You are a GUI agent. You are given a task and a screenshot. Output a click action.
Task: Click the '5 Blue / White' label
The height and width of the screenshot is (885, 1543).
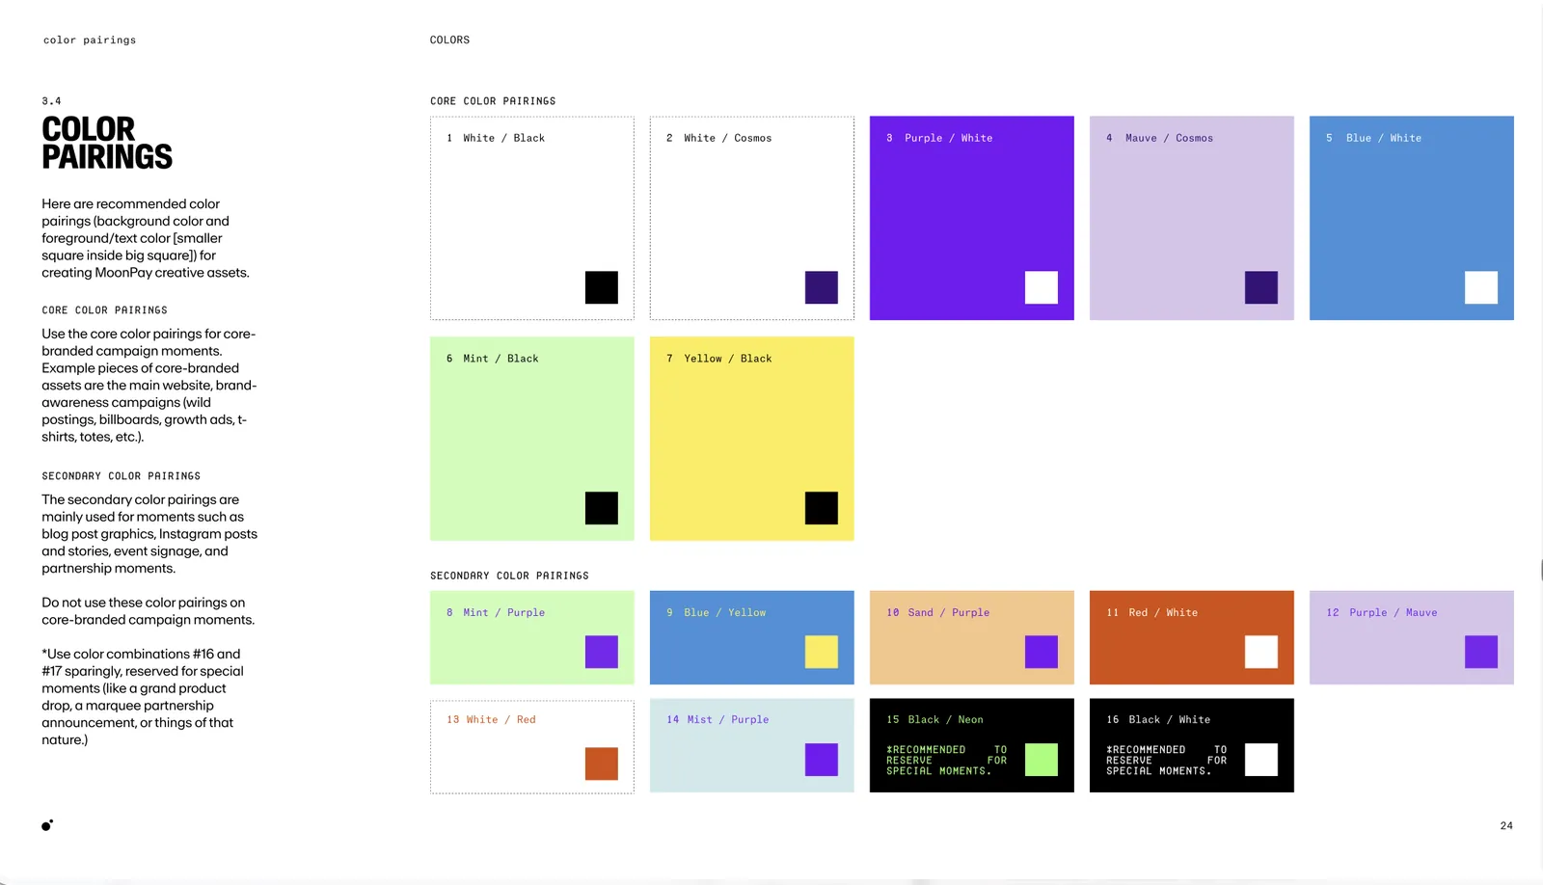1373,138
